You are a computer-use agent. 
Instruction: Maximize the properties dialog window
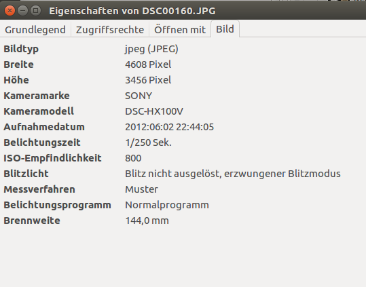pyautogui.click(x=36, y=10)
